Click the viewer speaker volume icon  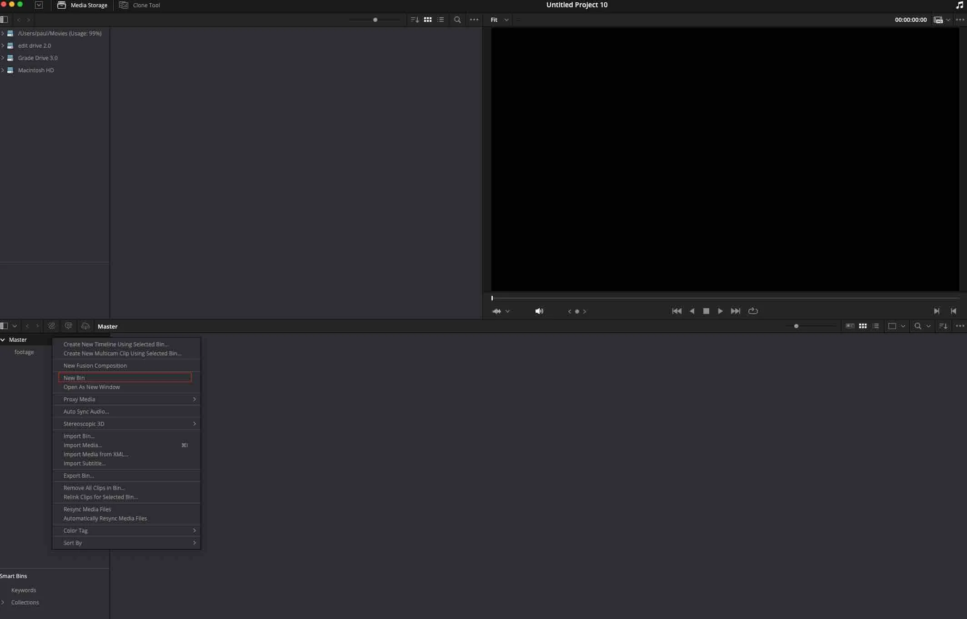coord(539,311)
